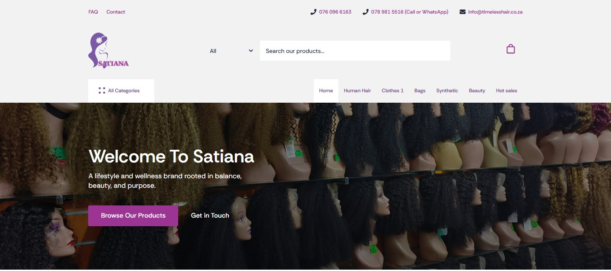Screen dimensions: 611x271
Task: Click the Satiana logo
Action: coord(108,50)
